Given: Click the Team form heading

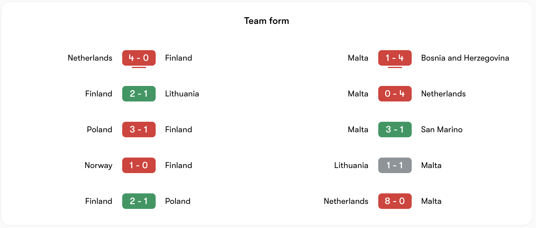Looking at the screenshot, I should point(267,21).
